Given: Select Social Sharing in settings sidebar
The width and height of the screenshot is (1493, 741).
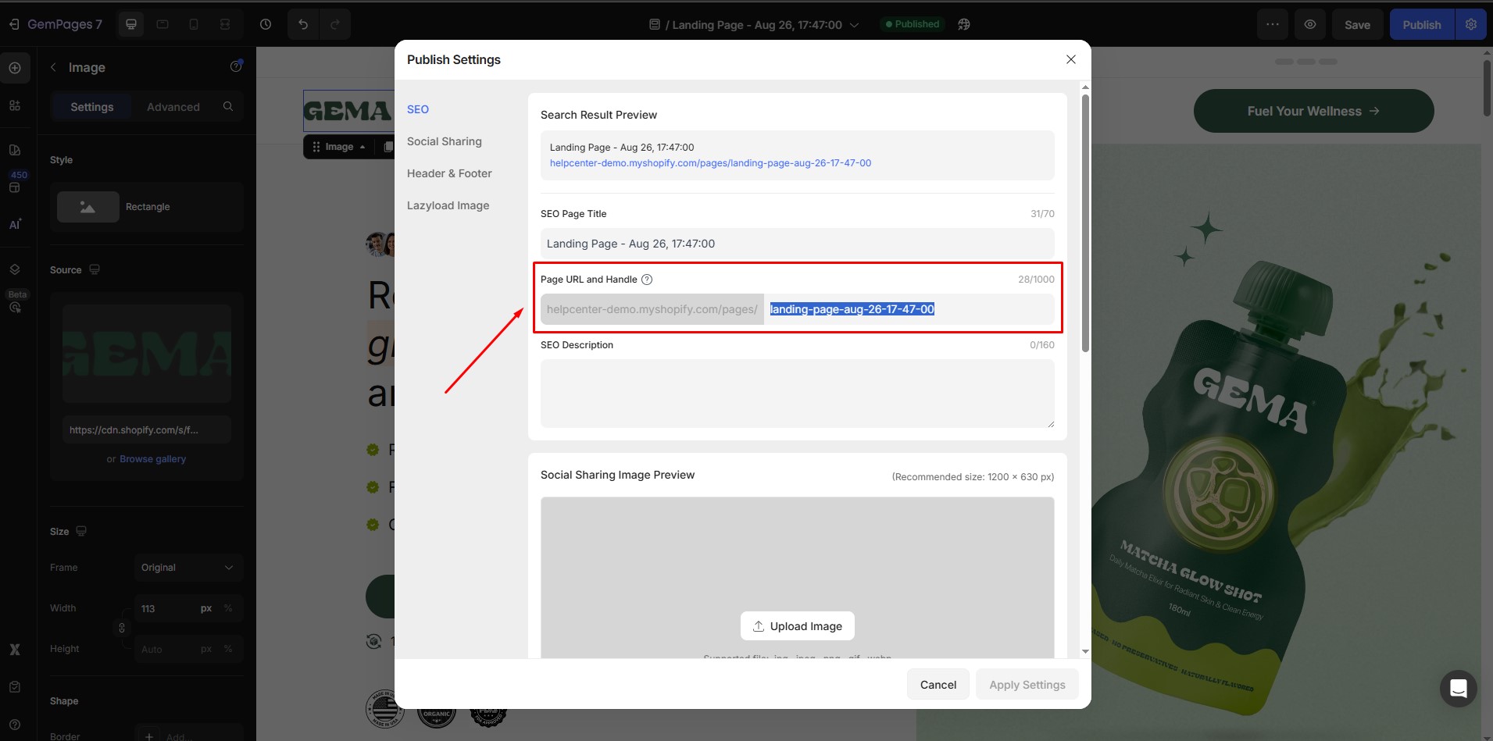Looking at the screenshot, I should point(444,141).
